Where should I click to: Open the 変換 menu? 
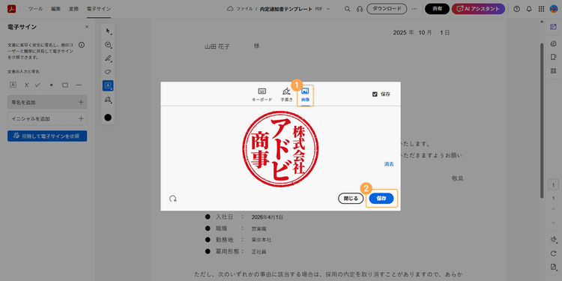(x=74, y=9)
